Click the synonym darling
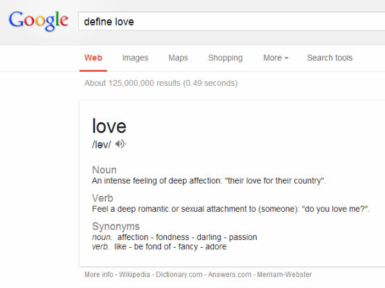 (x=209, y=237)
